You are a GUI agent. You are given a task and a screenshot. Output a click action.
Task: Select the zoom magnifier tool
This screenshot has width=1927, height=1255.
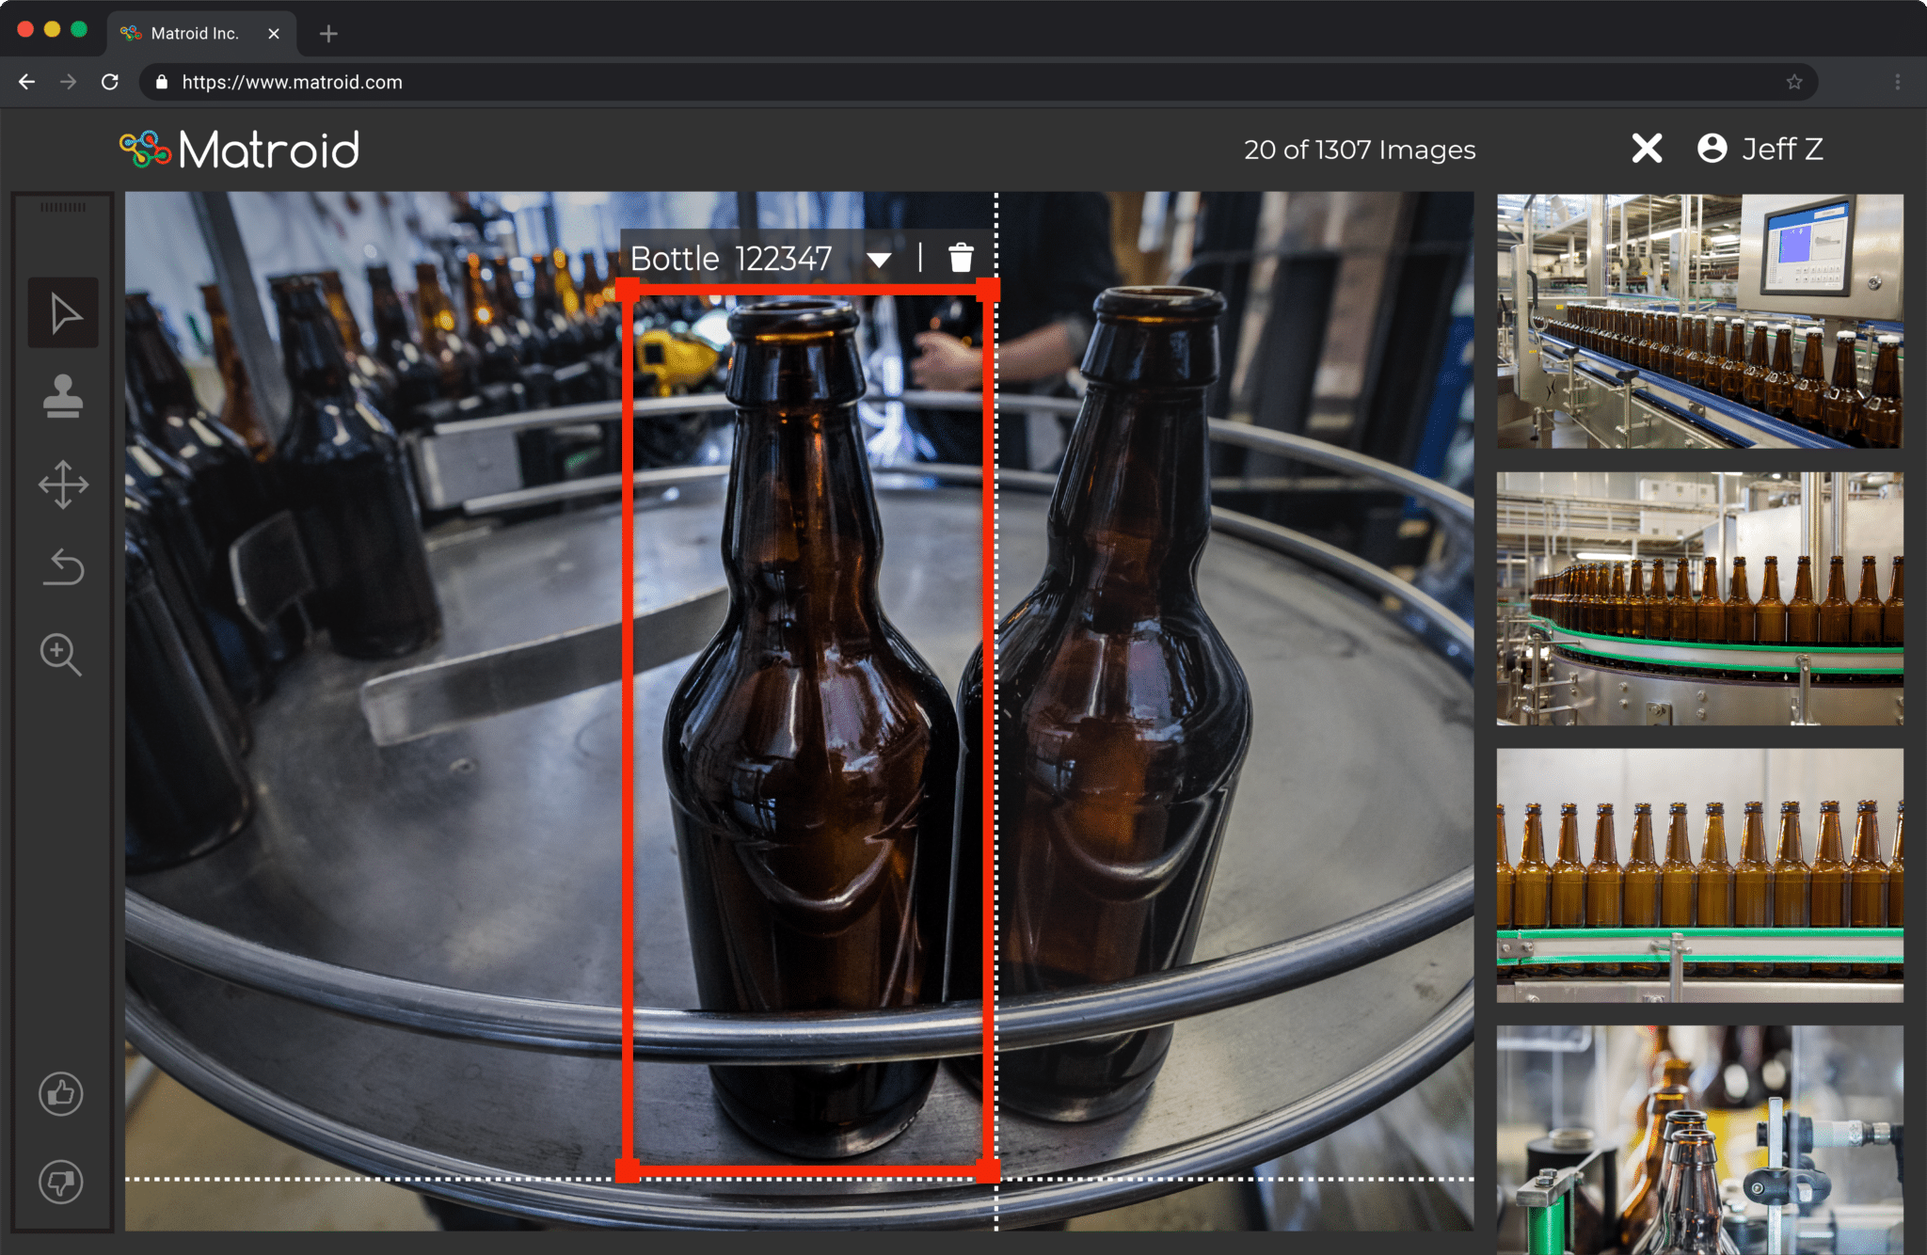(x=61, y=656)
